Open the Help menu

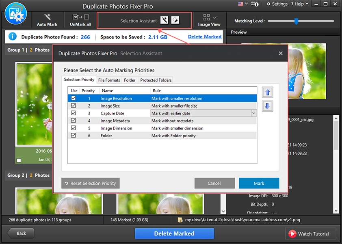300,4
